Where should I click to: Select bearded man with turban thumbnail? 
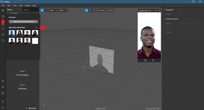tap(20, 41)
